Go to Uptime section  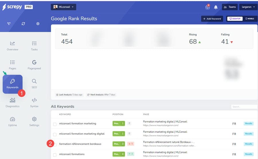point(13,122)
